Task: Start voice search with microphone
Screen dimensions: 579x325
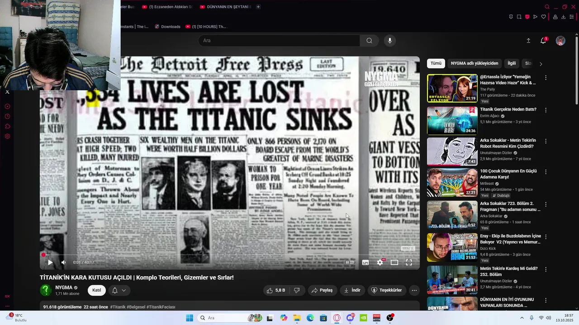Action: (x=390, y=41)
